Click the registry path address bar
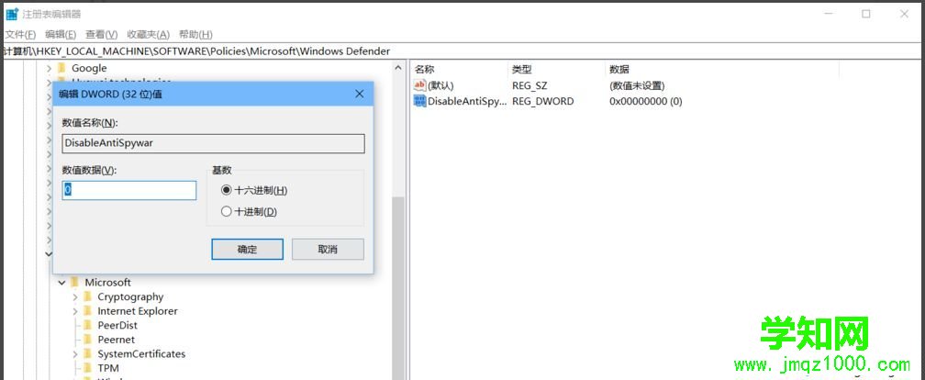 point(462,51)
